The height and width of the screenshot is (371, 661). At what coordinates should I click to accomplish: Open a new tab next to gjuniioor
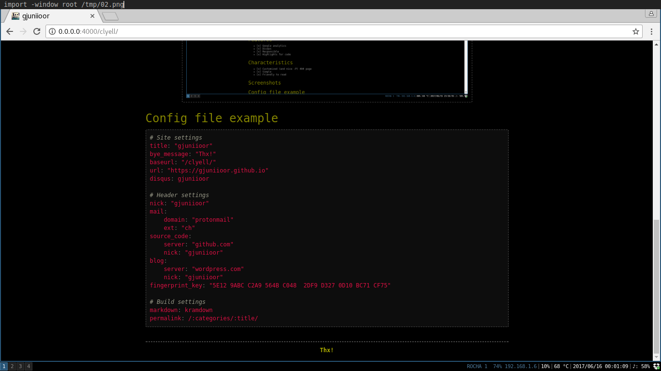coord(109,15)
